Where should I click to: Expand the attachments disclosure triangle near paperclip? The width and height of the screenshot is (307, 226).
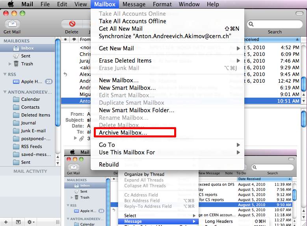pos(76,139)
